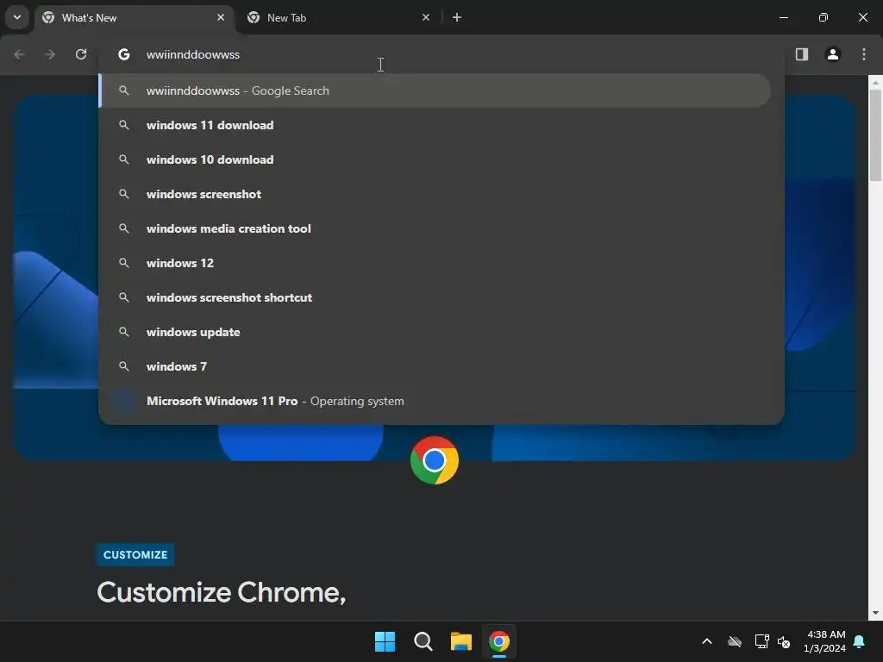Viewport: 883px width, 662px height.
Task: Click the page vertical scrollbar thumb
Action: tap(875, 135)
